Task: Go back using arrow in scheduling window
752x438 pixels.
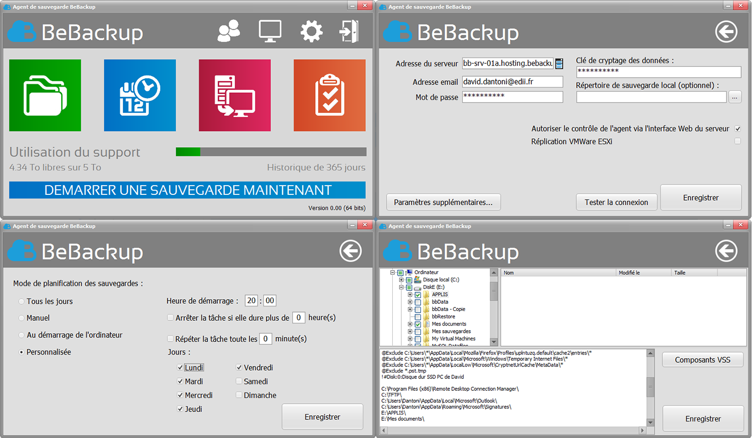Action: click(350, 251)
